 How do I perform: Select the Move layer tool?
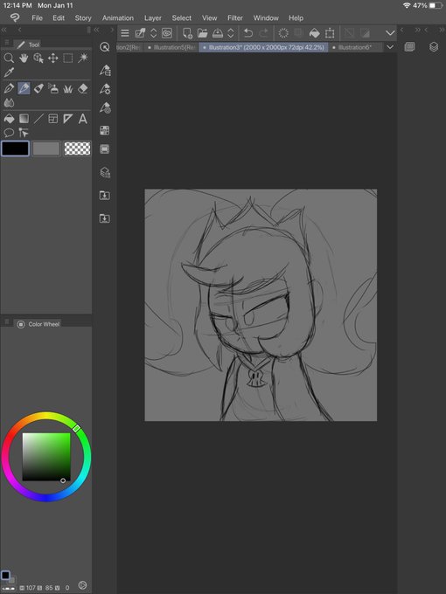pos(53,58)
